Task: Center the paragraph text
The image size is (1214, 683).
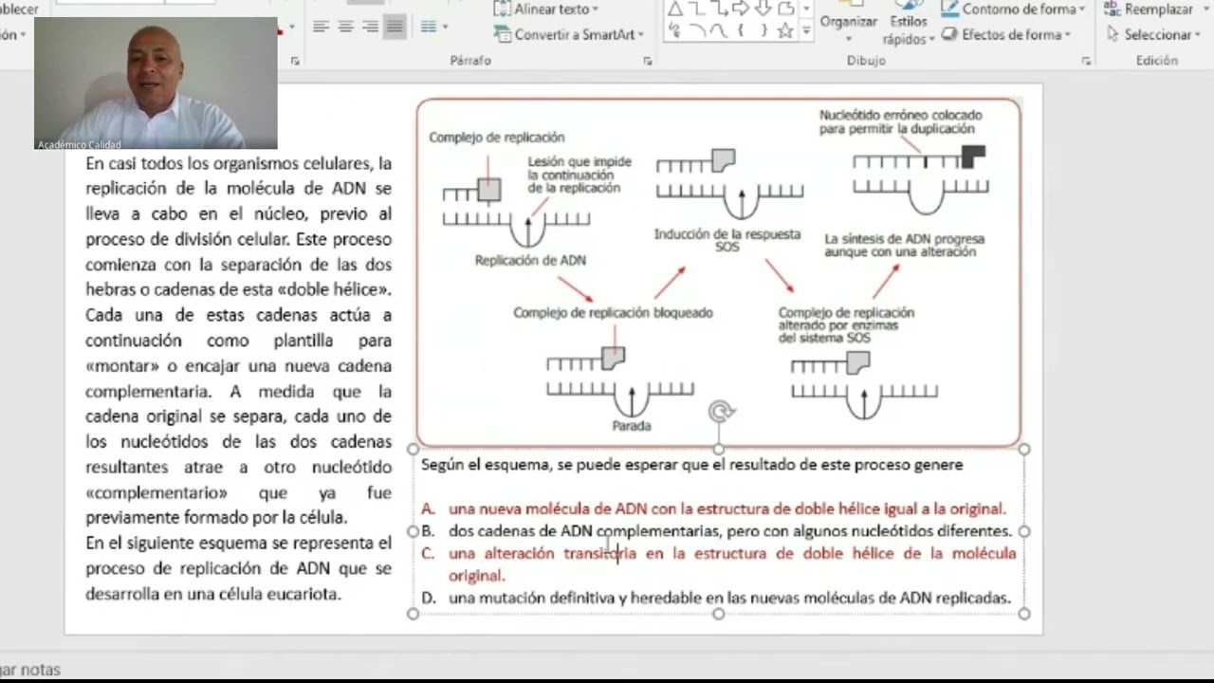Action: [x=346, y=27]
